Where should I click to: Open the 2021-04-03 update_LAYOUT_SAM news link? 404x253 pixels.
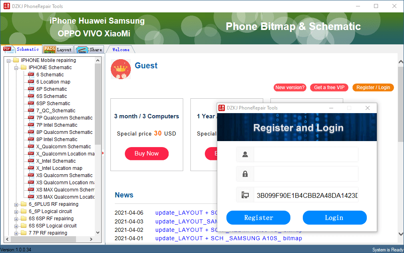tap(186, 221)
